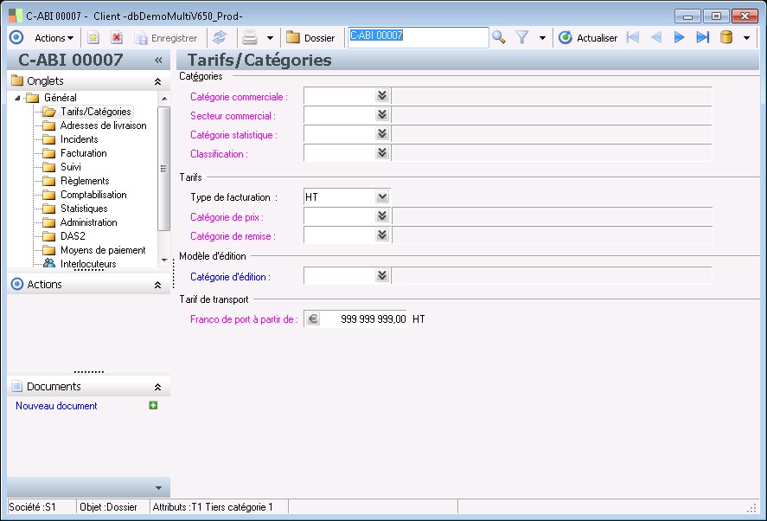Open the Catégorie de prix dropdown
The width and height of the screenshot is (767, 521).
click(x=382, y=216)
